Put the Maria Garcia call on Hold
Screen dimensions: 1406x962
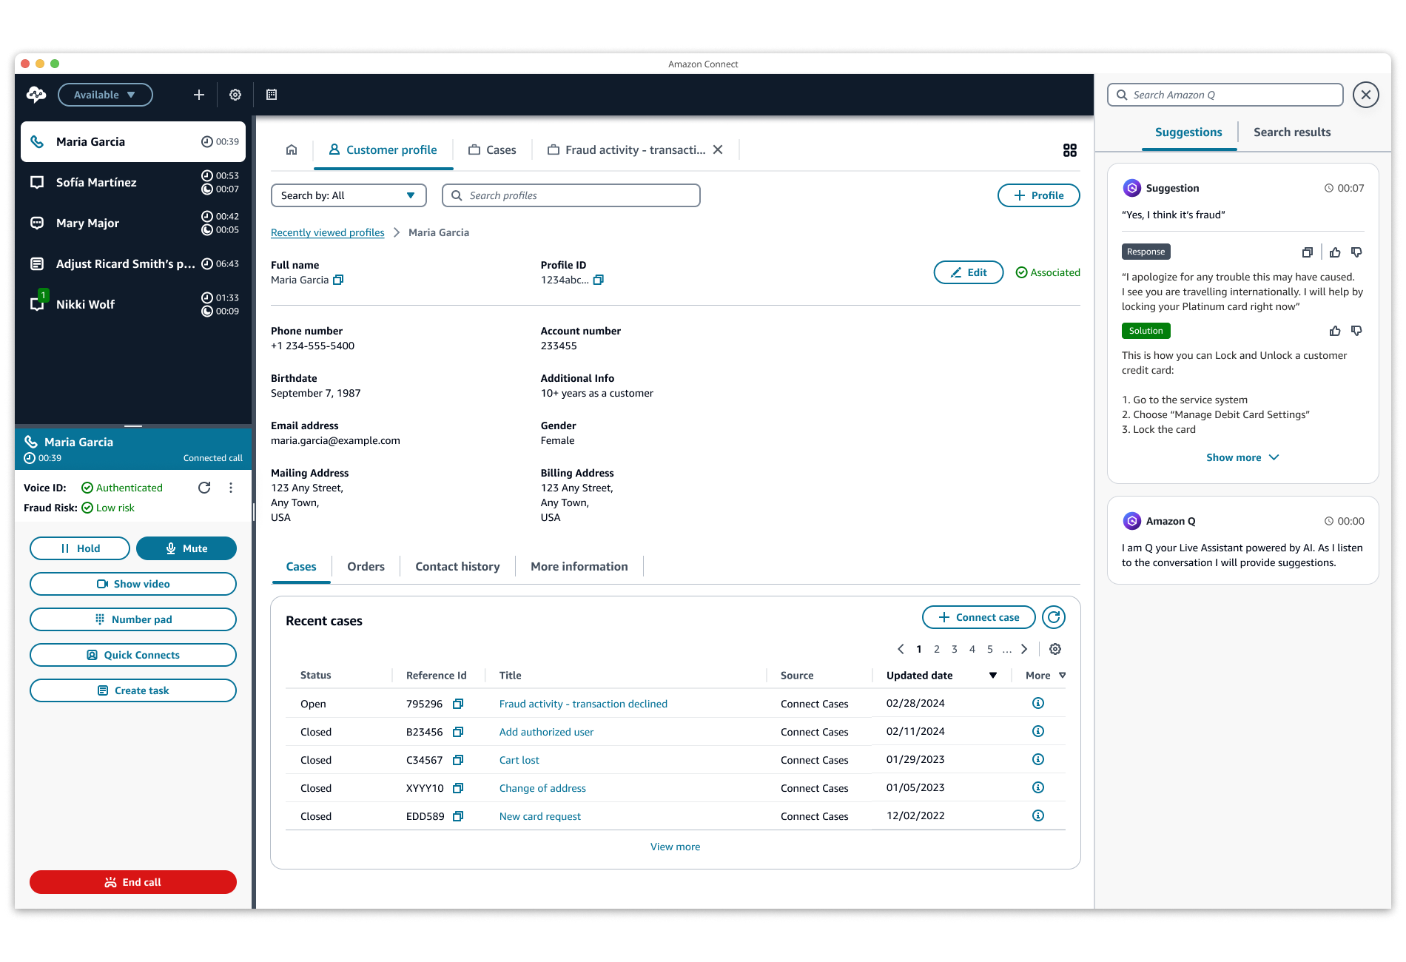[79, 548]
